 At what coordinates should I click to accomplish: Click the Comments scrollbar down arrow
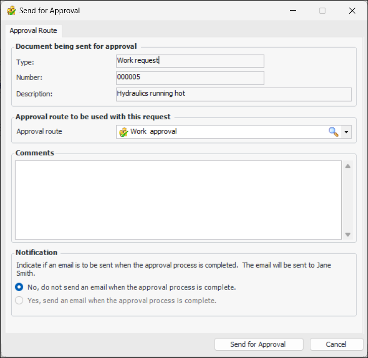348,234
